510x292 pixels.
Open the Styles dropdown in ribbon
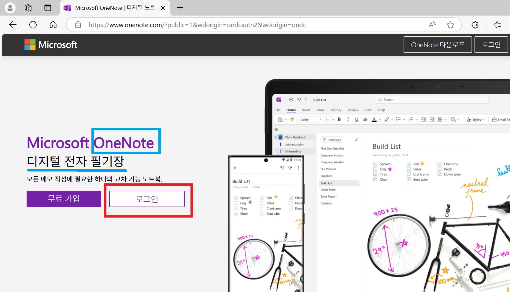click(476, 120)
